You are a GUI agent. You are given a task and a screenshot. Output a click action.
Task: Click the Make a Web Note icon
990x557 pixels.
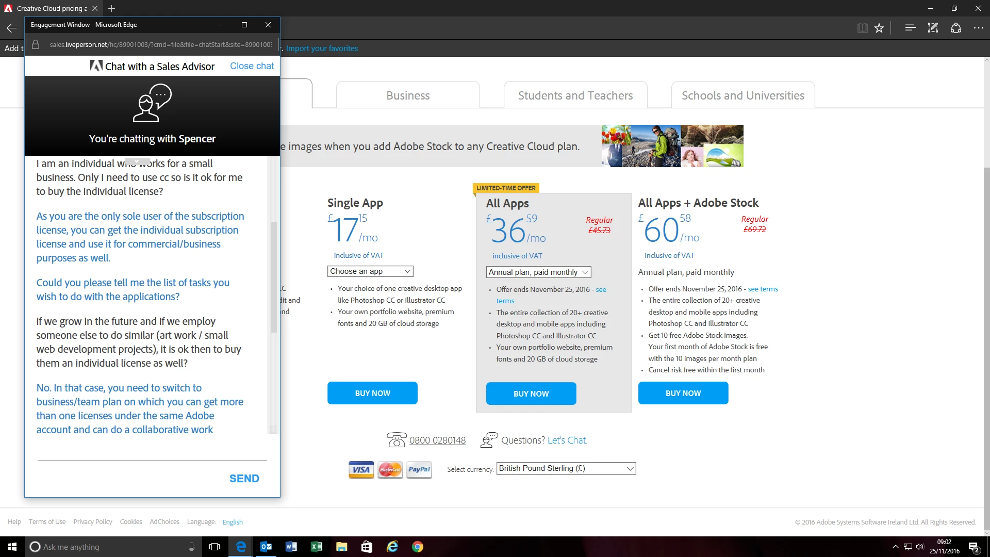tap(933, 28)
